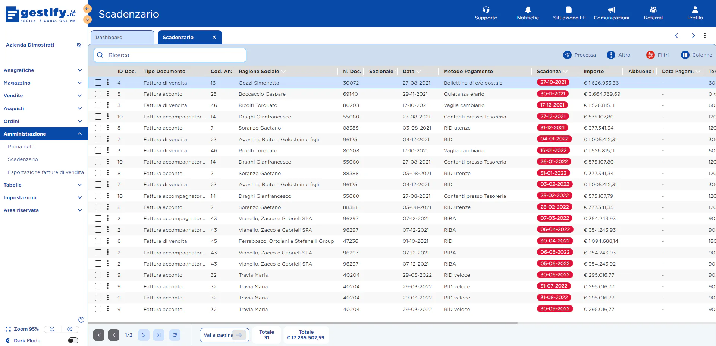Click the Ricerca search field

[x=170, y=55]
